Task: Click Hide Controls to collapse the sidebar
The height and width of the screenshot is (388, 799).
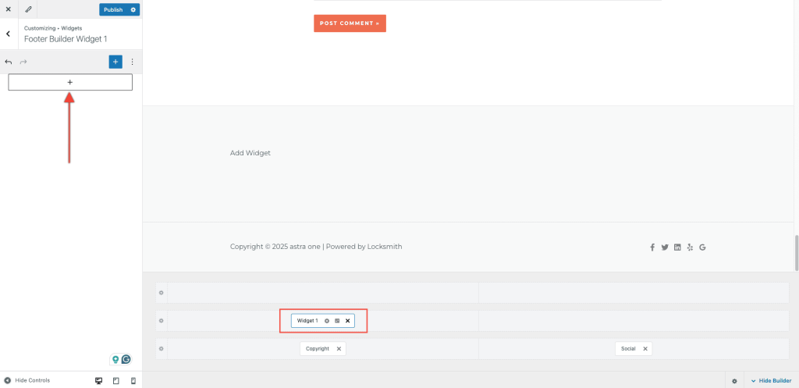Action: tap(27, 380)
